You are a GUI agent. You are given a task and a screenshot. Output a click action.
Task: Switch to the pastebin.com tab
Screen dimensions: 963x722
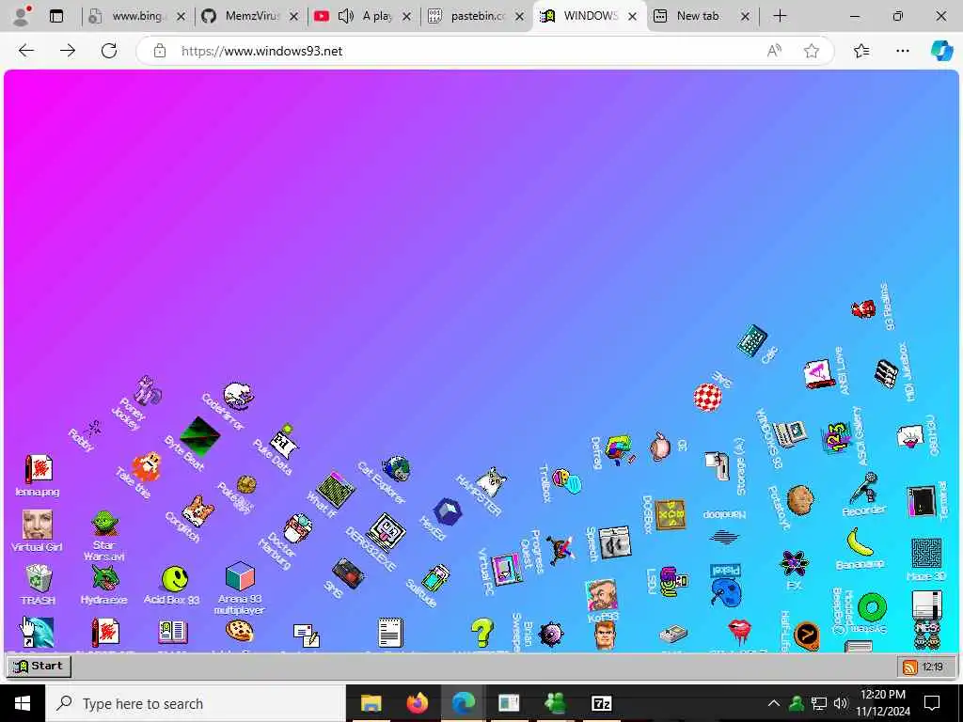[x=476, y=16]
